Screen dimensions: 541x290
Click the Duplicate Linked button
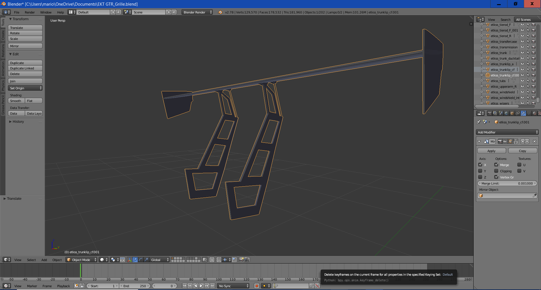[25, 68]
